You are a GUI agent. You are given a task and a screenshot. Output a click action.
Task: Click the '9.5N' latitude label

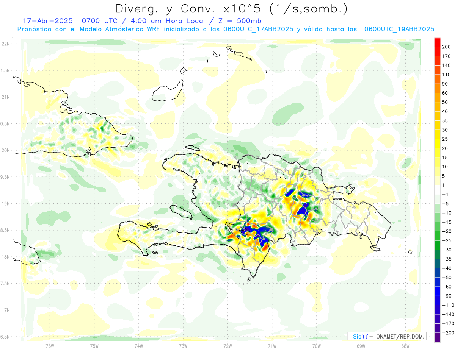(6, 177)
